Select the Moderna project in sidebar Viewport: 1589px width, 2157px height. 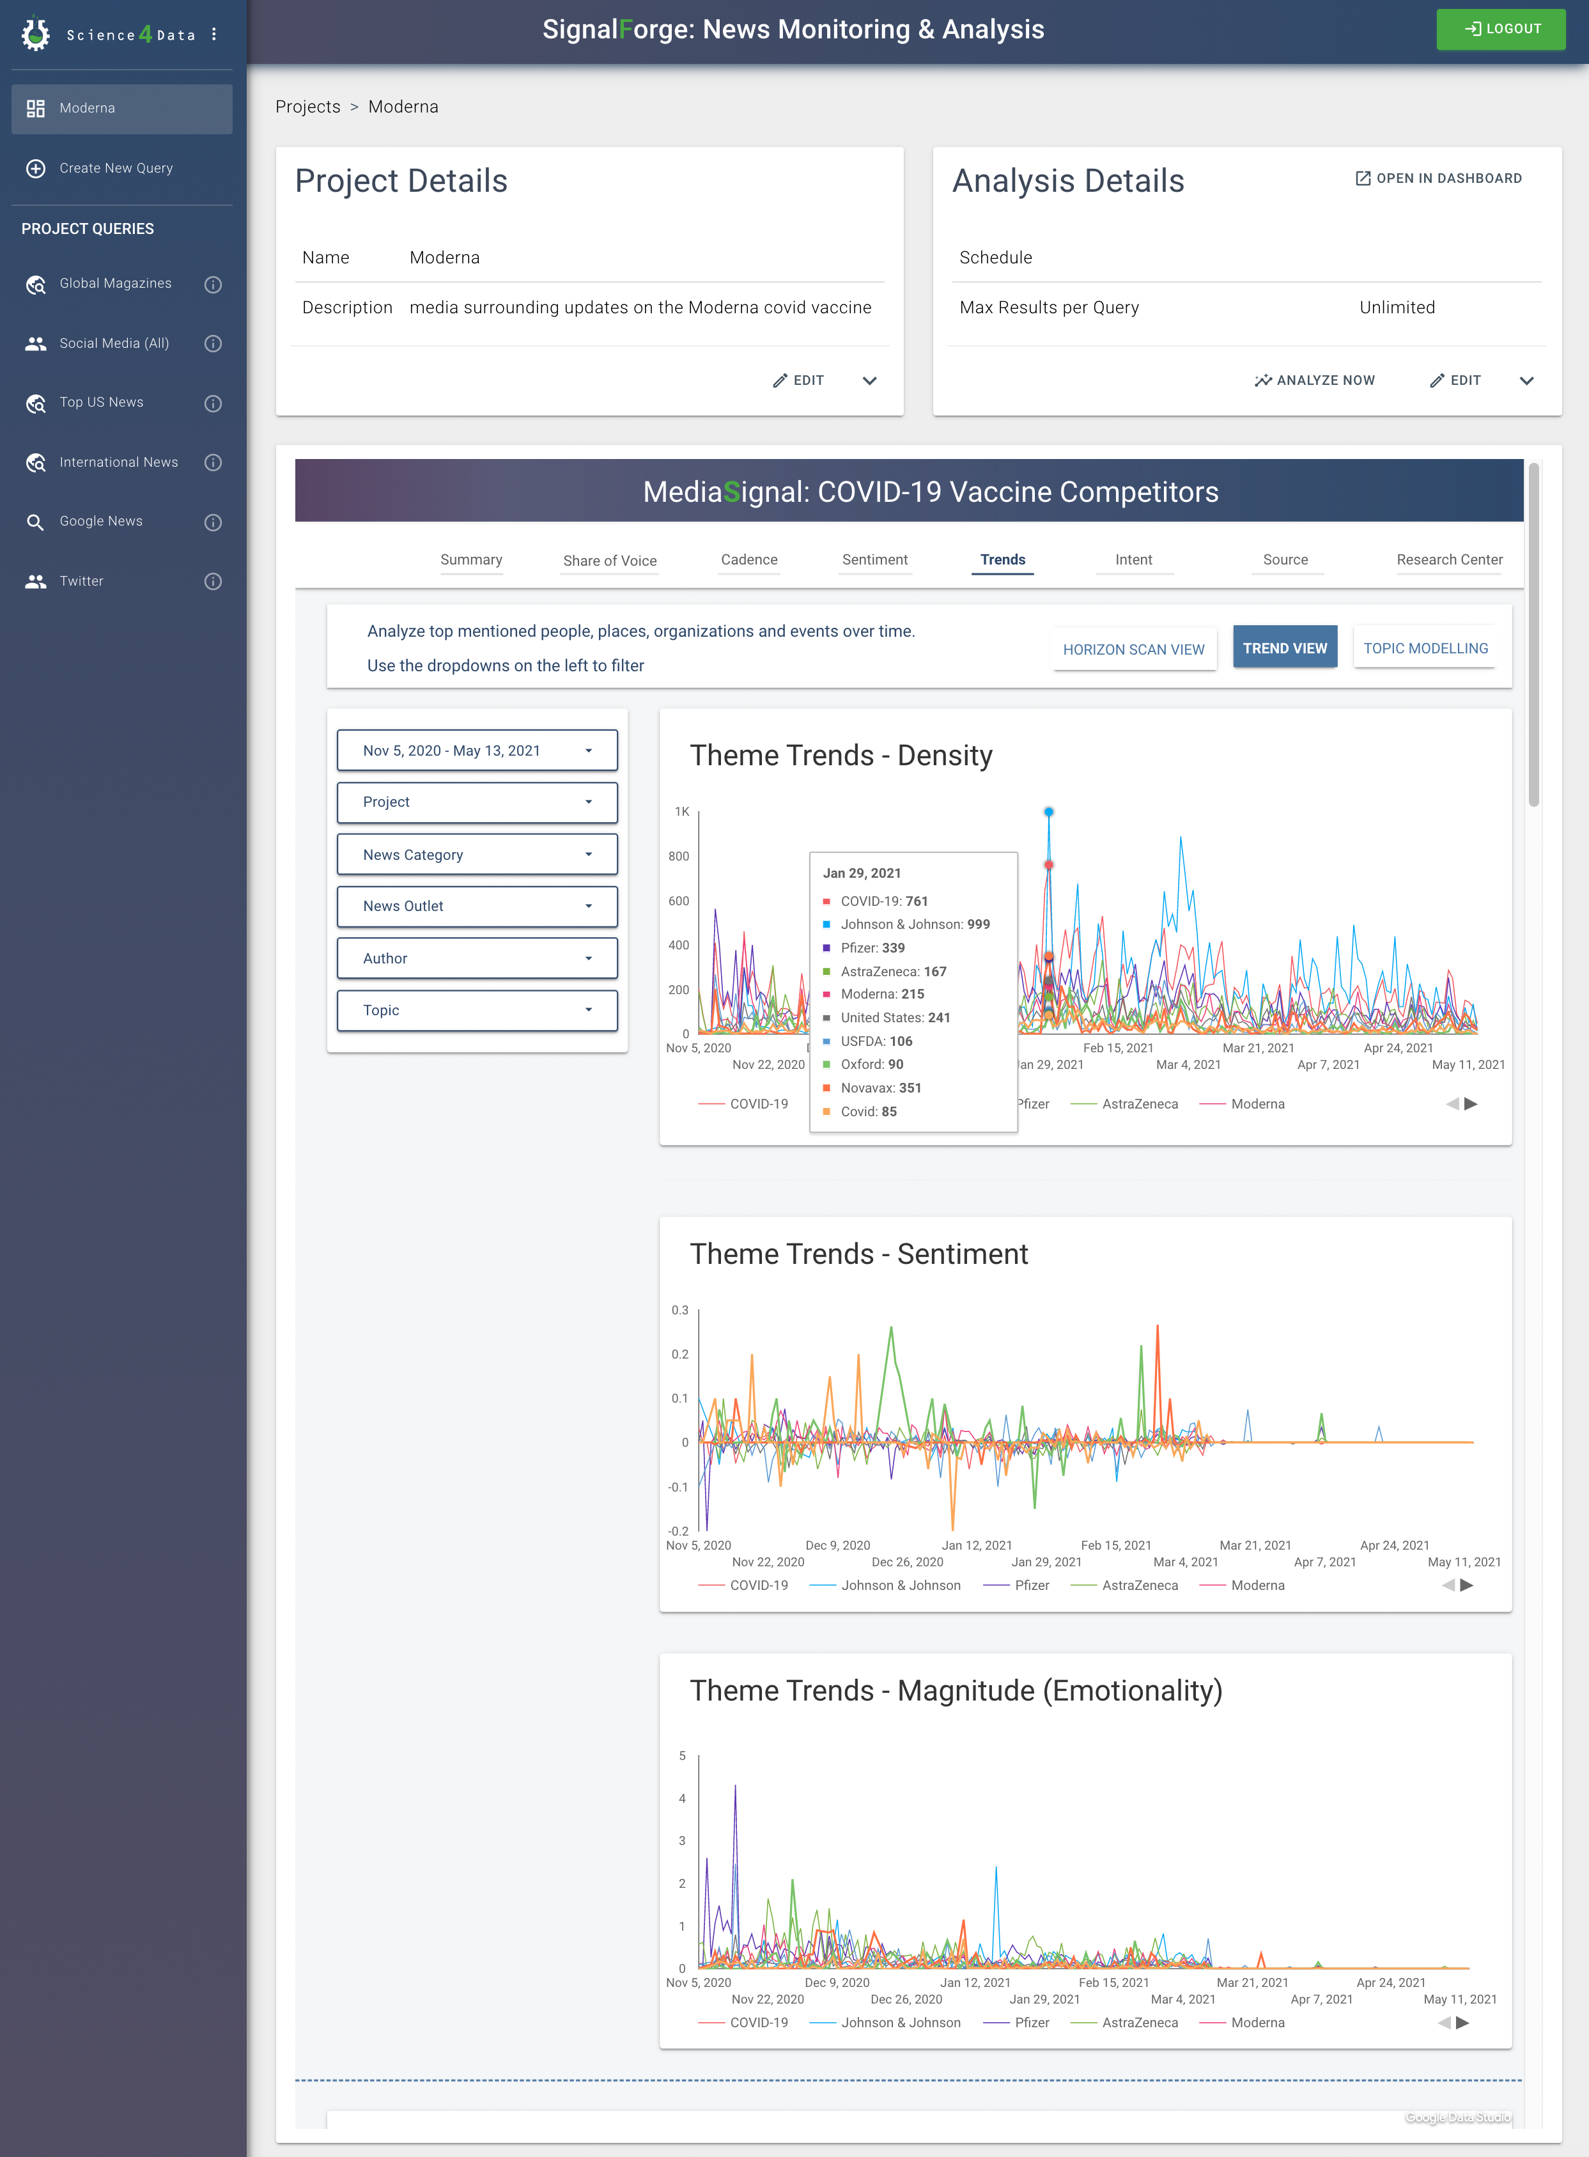pyautogui.click(x=122, y=109)
